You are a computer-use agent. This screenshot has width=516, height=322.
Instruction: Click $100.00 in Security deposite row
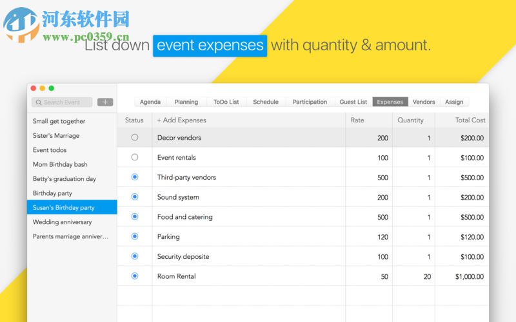click(472, 257)
